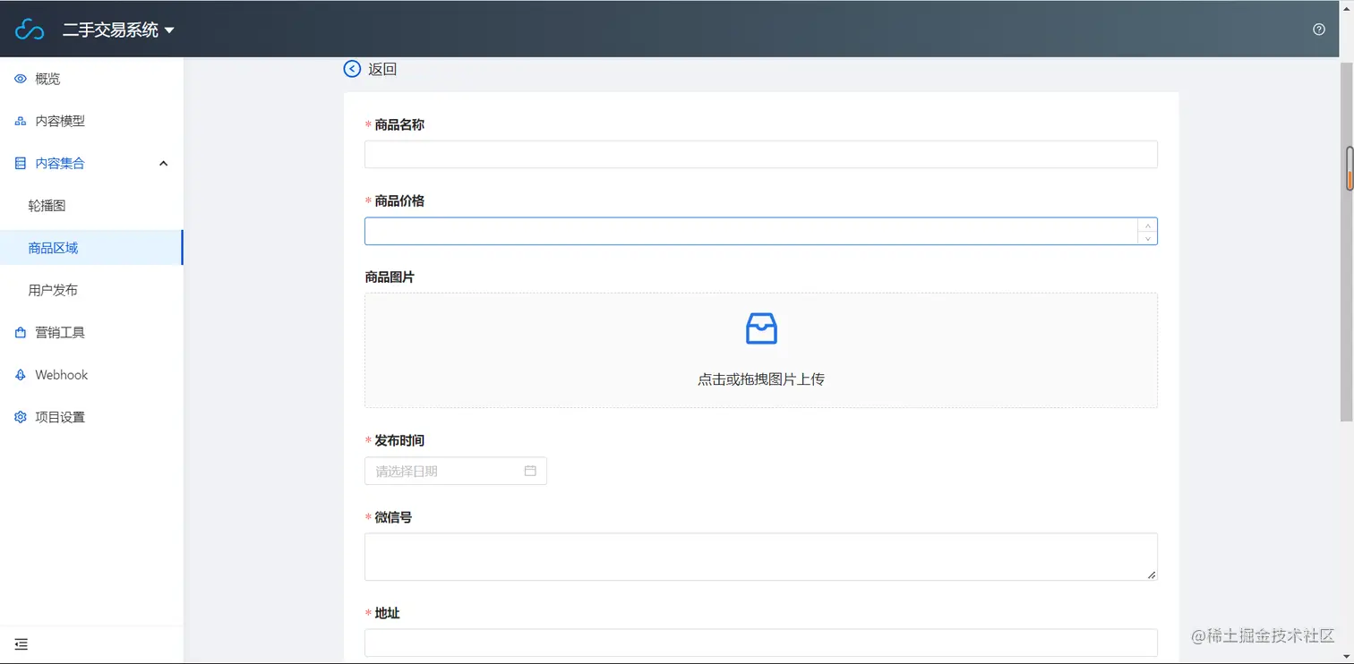Increase 商品价格 with the up arrow
Screen dimensions: 1354x664
tap(1147, 225)
